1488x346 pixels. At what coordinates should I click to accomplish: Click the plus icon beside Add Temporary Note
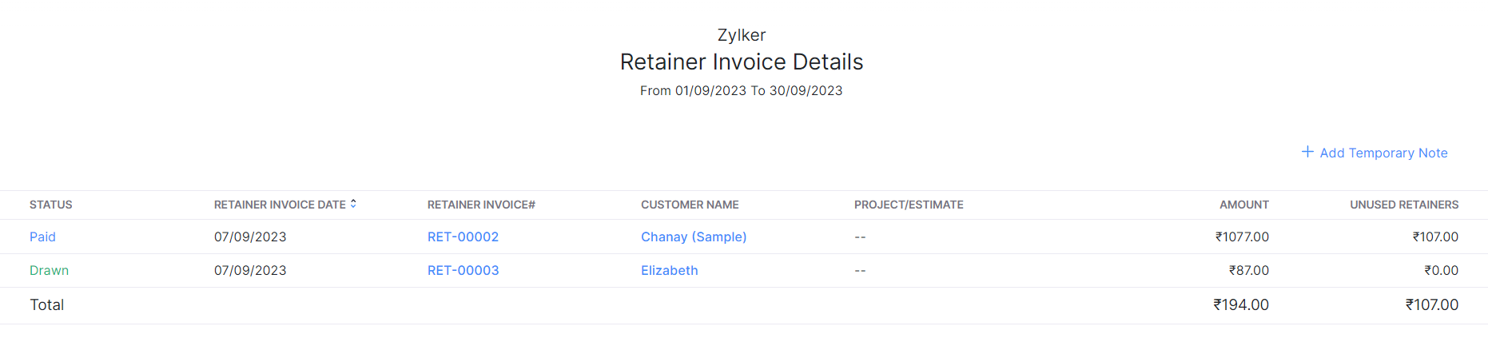pyautogui.click(x=1307, y=152)
